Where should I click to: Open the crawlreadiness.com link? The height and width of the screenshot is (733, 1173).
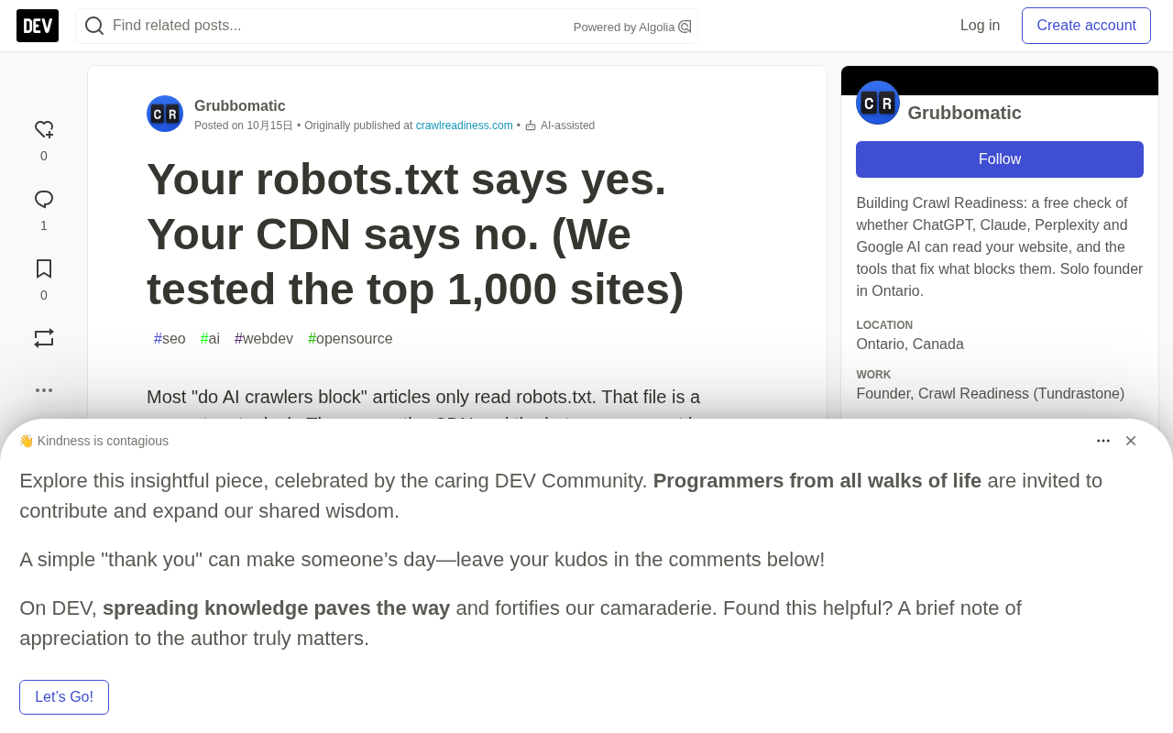[464, 126]
